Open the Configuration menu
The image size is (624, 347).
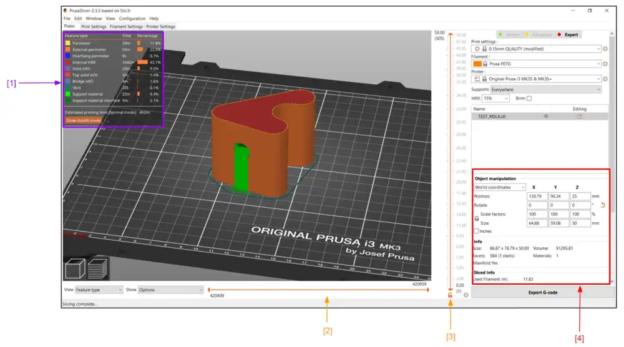(132, 19)
